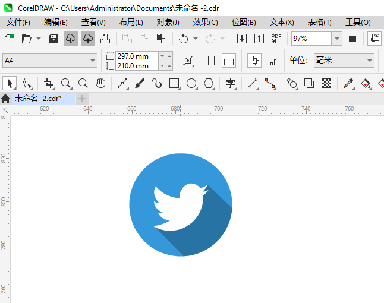Viewport: 384px width, 303px height.
Task: Select the hook-shaped curve tool
Action: pos(157,83)
